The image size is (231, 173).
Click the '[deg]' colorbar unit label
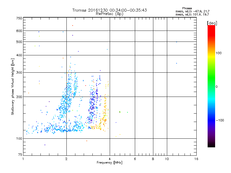click(x=212, y=23)
